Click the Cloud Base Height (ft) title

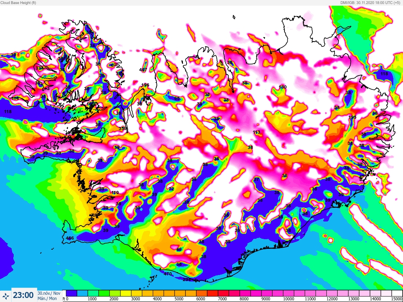click(x=18, y=2)
